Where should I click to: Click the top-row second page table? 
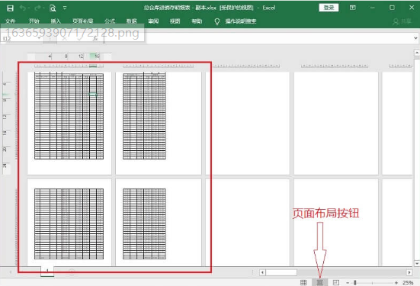click(x=144, y=116)
